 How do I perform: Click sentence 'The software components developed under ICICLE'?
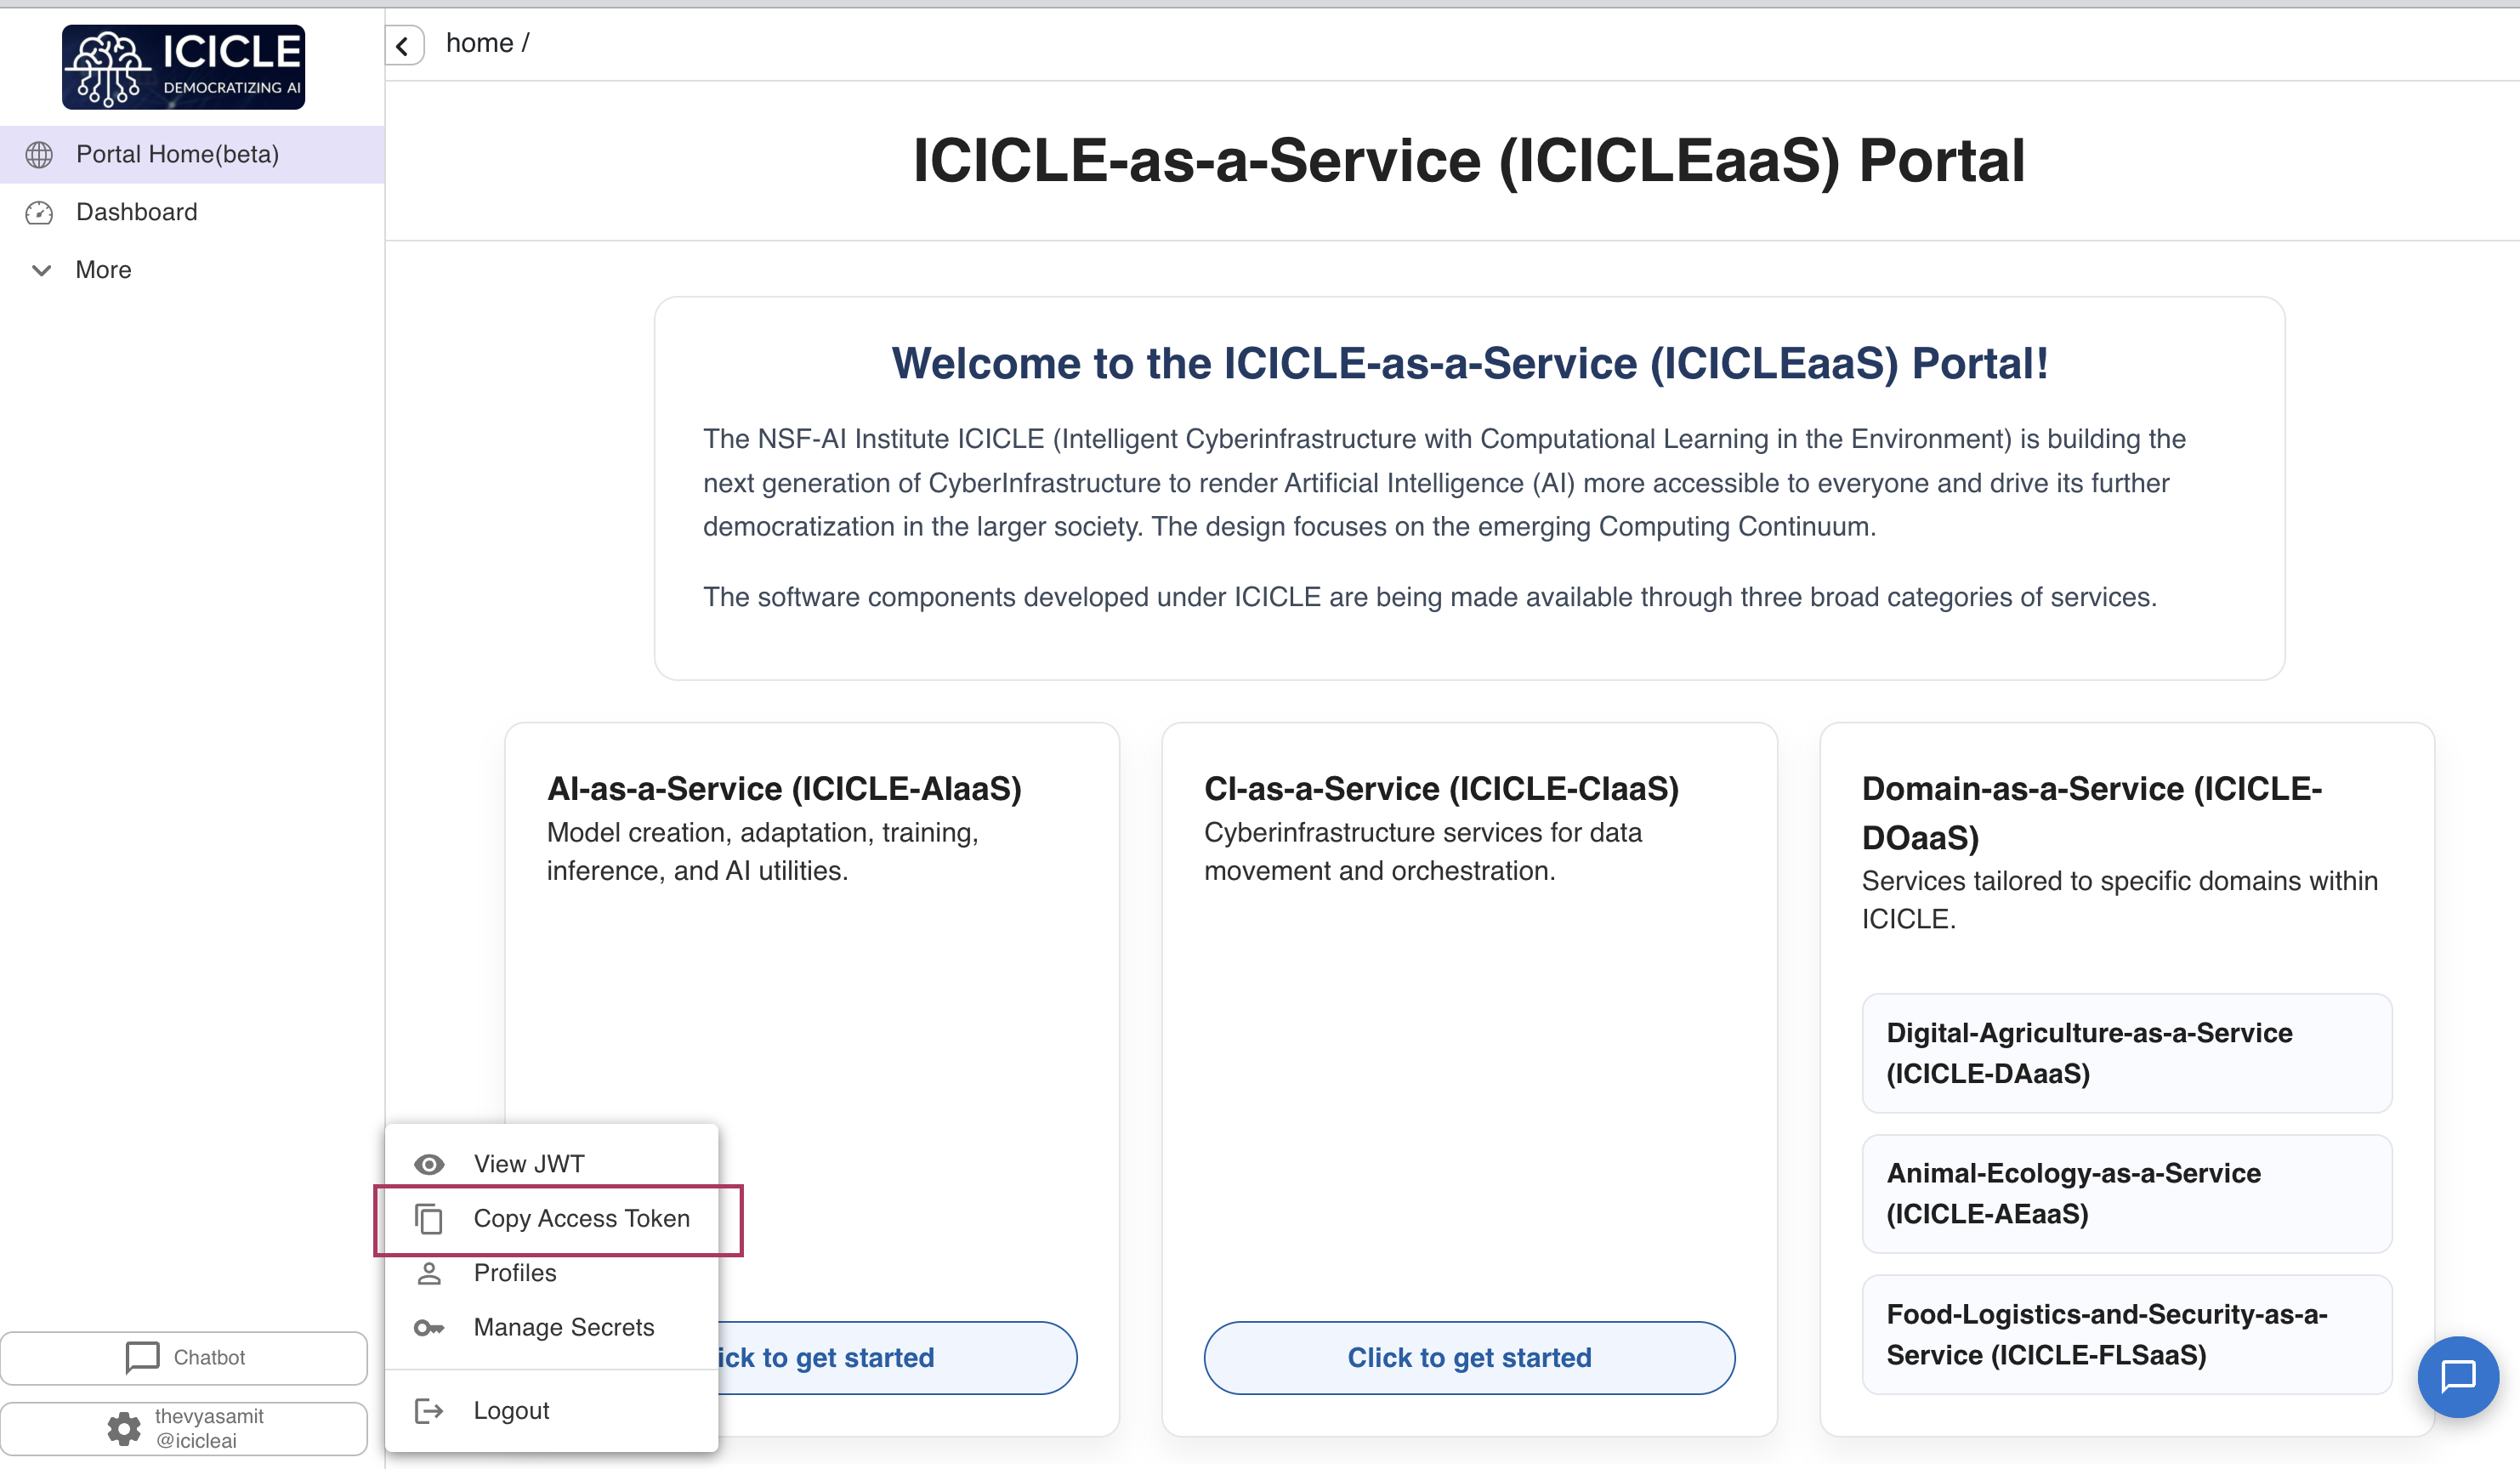click(x=1429, y=597)
